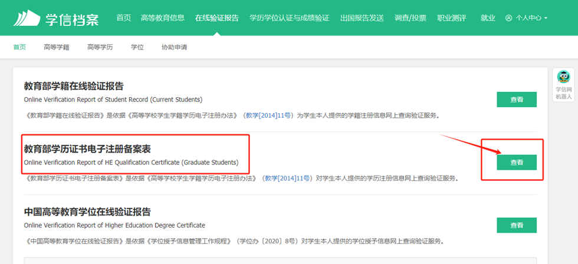Switch to the 高等学历 sub-tab

pyautogui.click(x=100, y=47)
